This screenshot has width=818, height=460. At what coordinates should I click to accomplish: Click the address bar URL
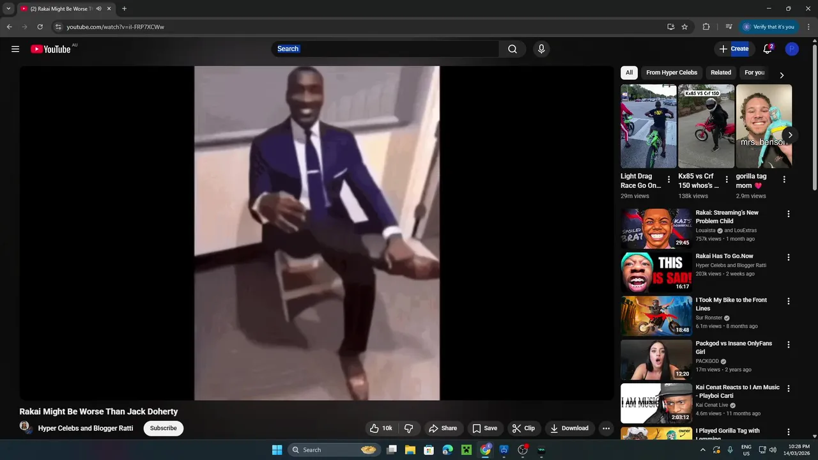(116, 27)
